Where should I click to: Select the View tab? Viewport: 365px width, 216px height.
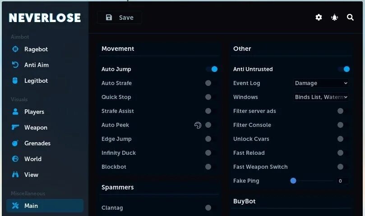45,175
